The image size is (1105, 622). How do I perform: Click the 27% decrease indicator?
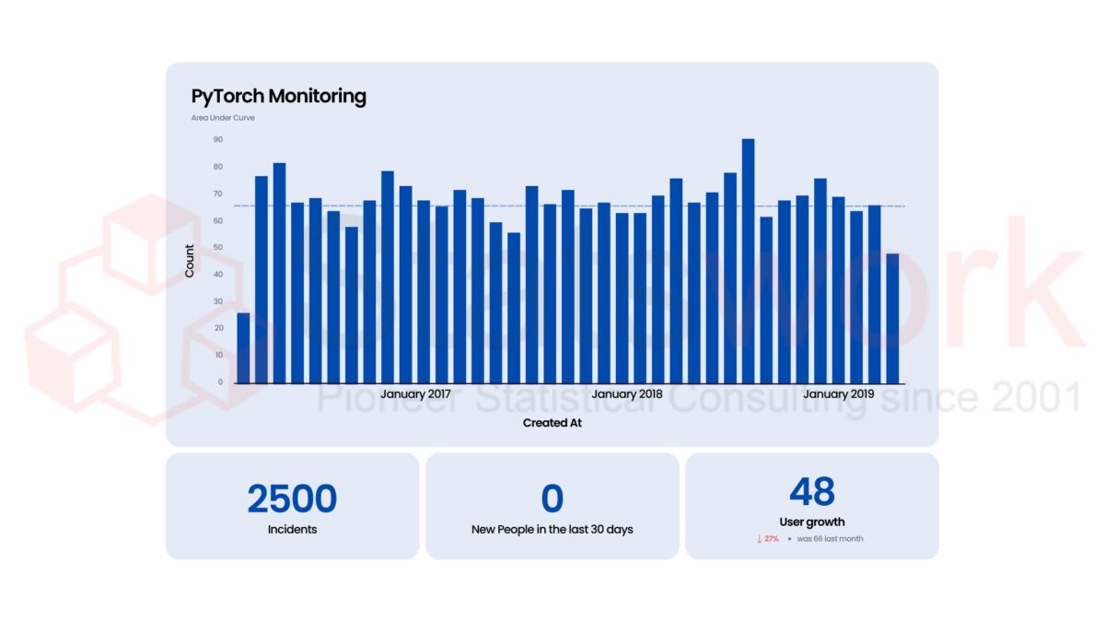pyautogui.click(x=772, y=539)
